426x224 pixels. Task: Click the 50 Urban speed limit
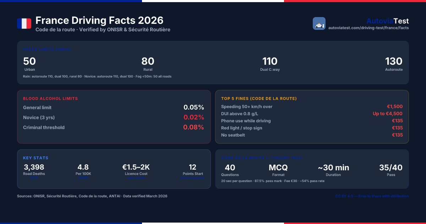(x=29, y=64)
